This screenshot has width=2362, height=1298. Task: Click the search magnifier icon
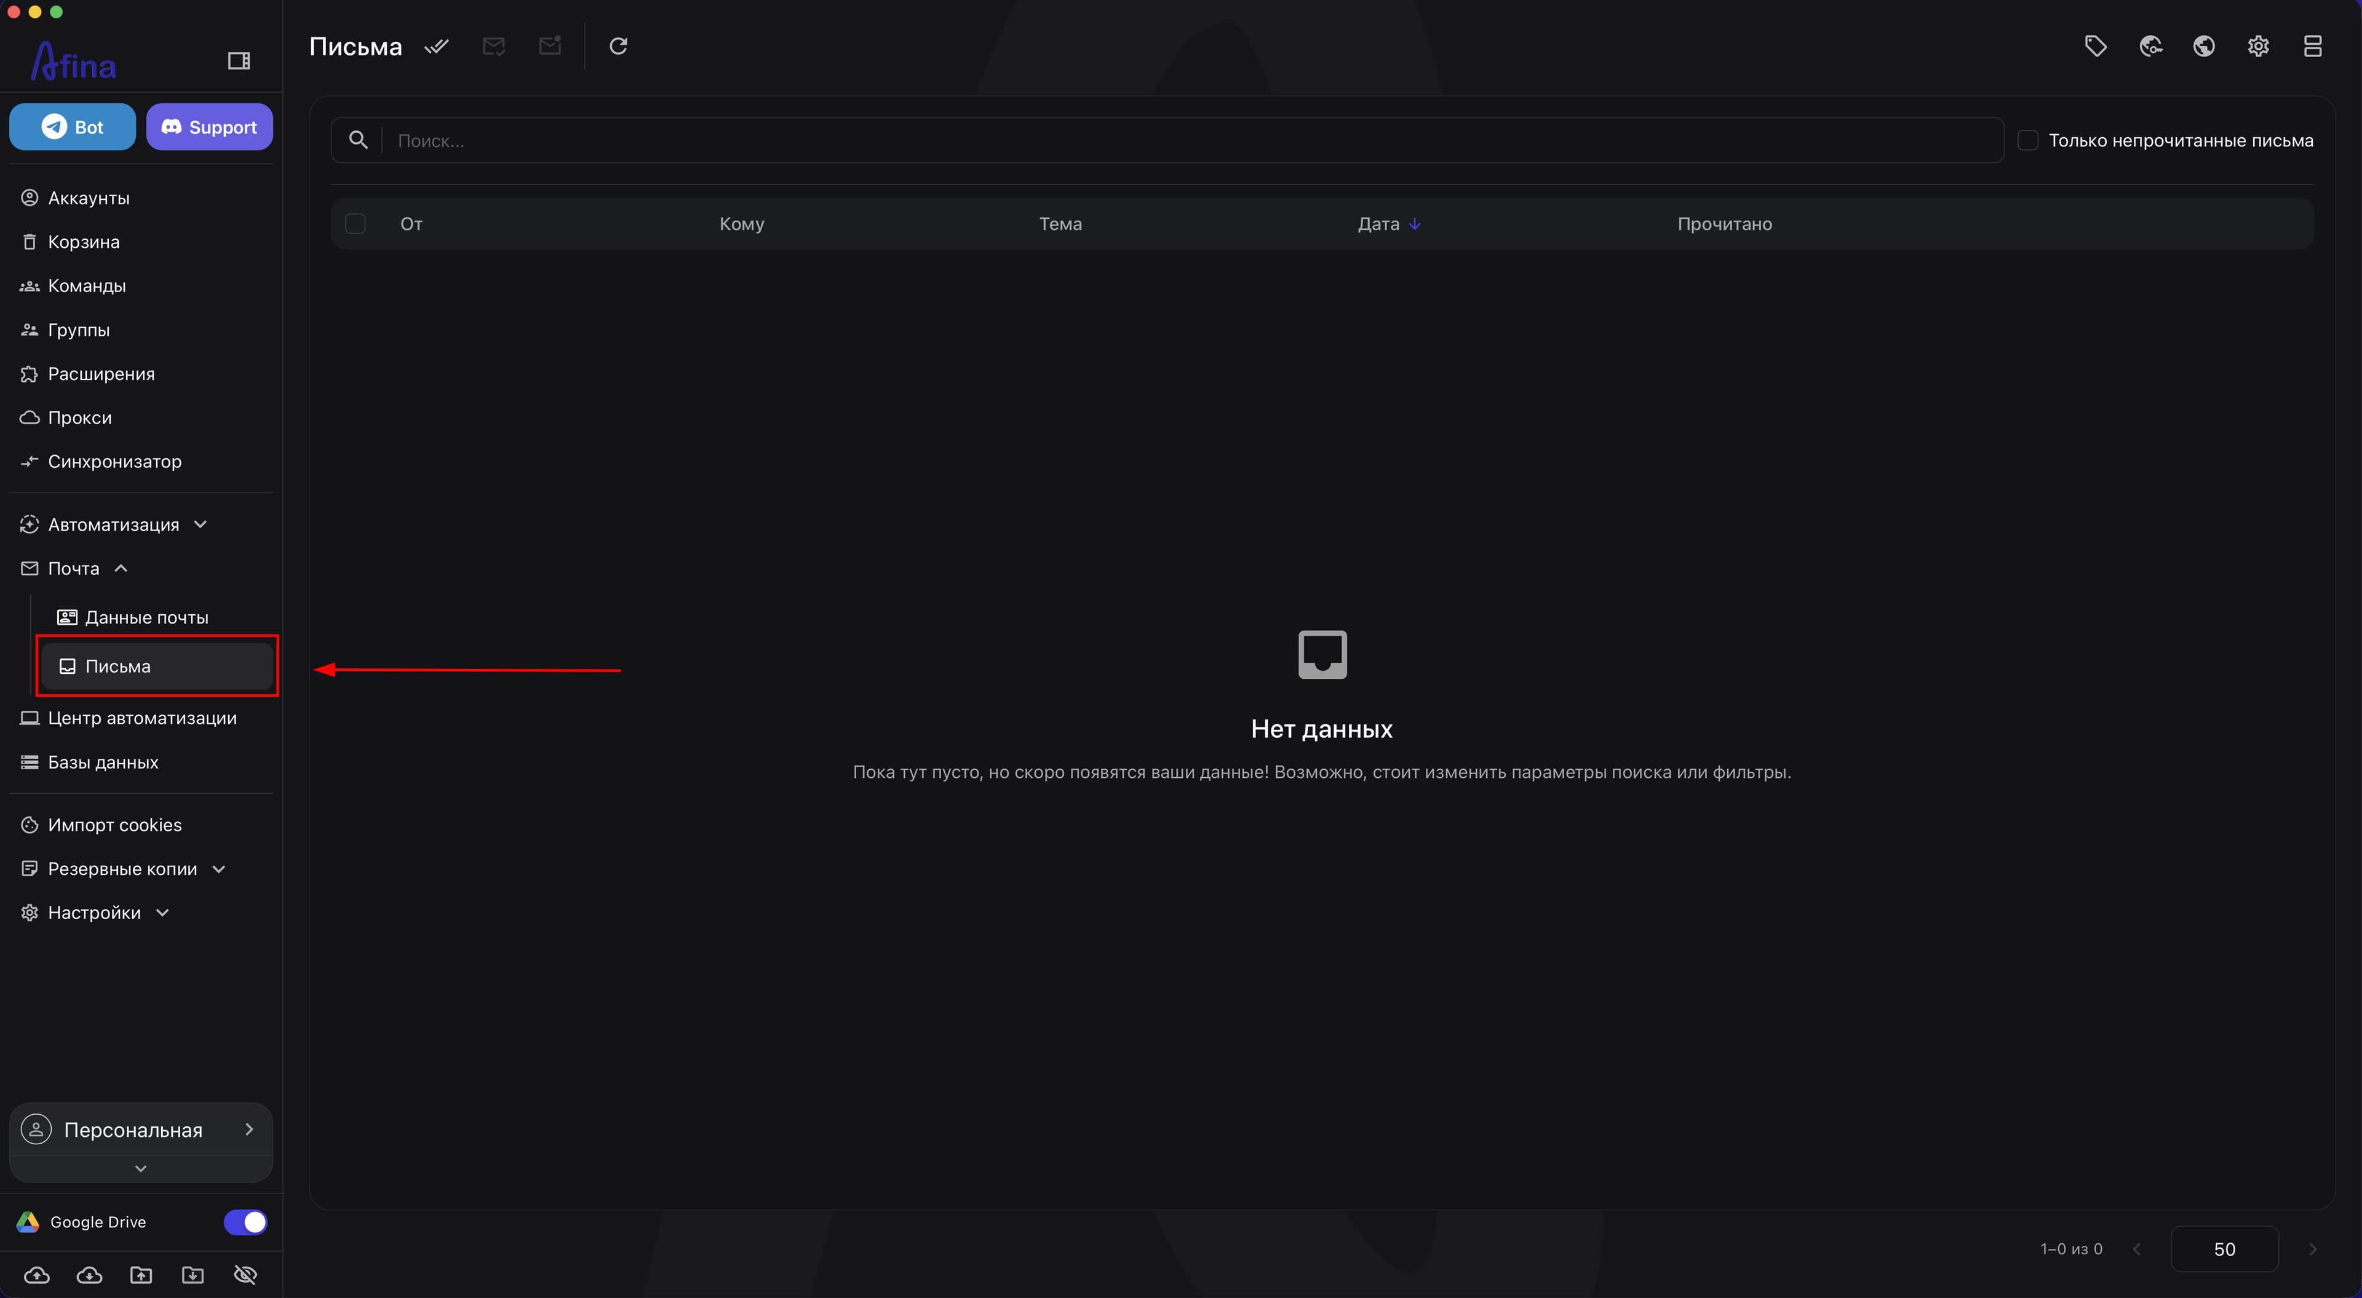coord(359,140)
